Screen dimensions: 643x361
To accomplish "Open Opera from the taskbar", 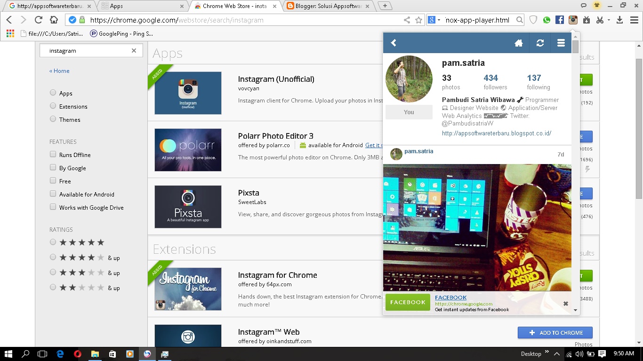I will tap(78, 354).
